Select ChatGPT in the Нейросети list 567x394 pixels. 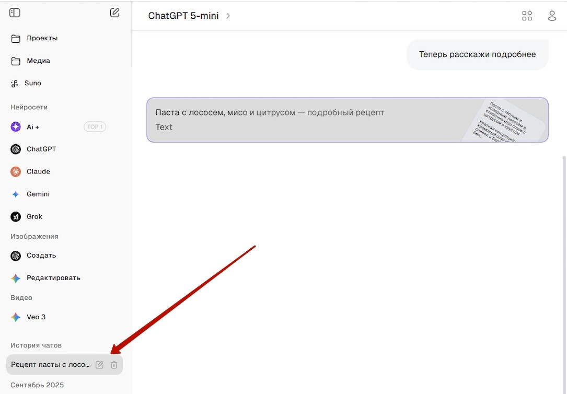tap(41, 149)
